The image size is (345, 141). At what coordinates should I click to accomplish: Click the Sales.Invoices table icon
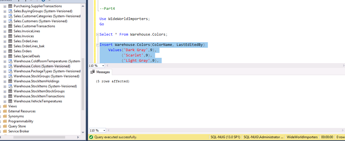coord(10,36)
